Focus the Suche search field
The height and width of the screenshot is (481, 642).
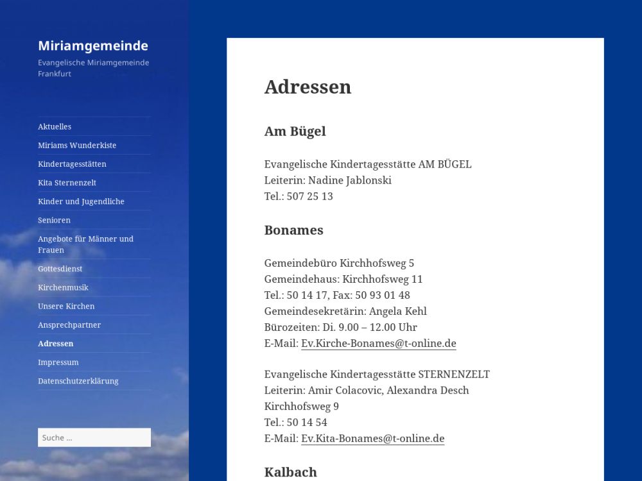(94, 437)
